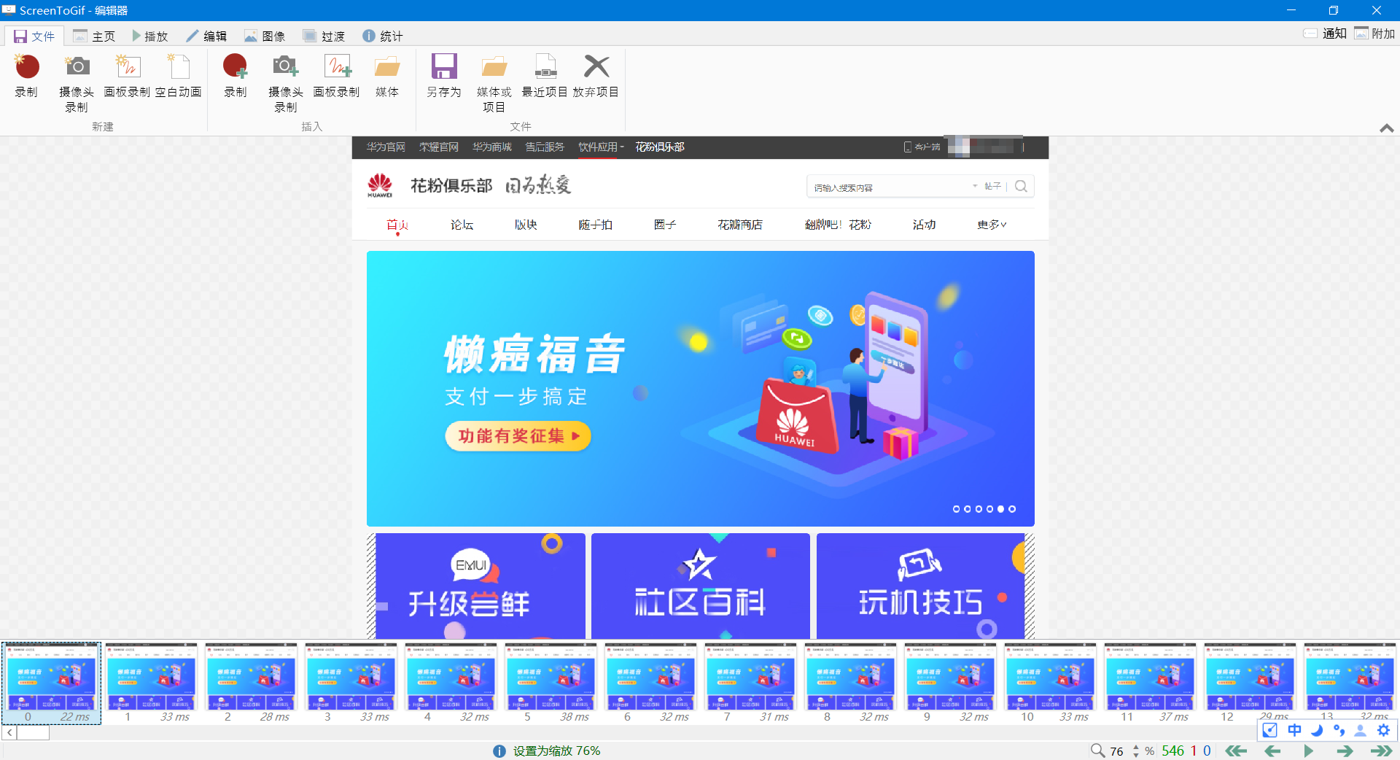The height and width of the screenshot is (760, 1400).
Task: Click the 活动 navigation link
Action: 924,225
